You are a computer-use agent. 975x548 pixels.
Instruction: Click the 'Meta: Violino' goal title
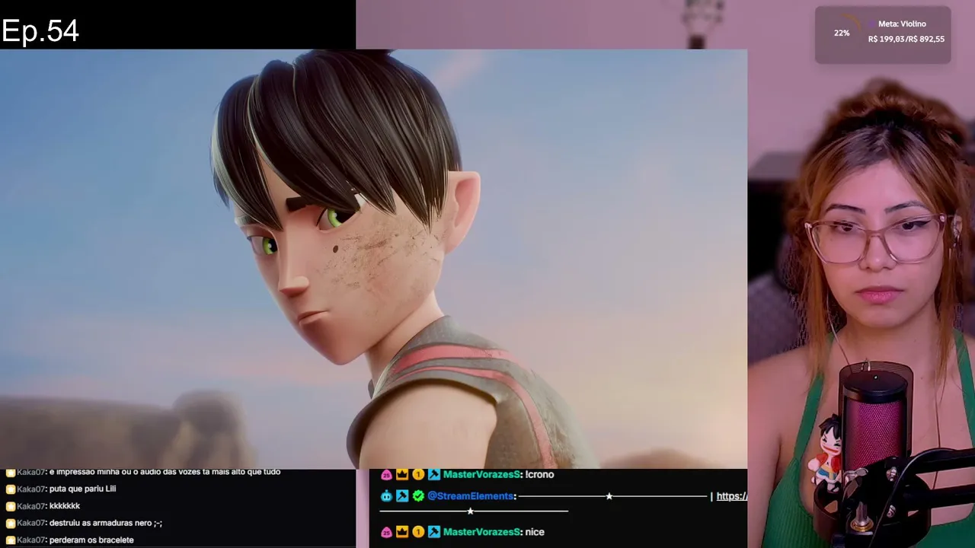[902, 24]
